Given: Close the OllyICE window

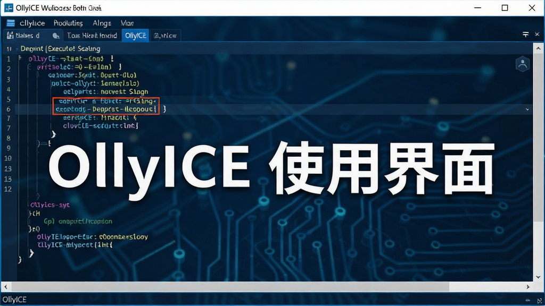Looking at the screenshot, I should pyautogui.click(x=532, y=7).
